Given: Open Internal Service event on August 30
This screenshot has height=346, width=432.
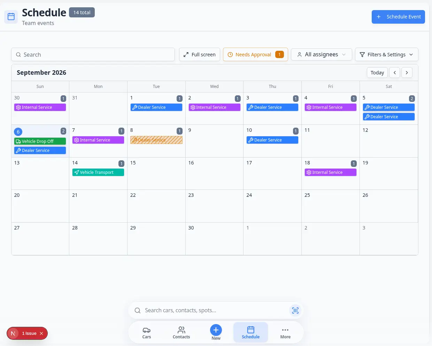Looking at the screenshot, I should pos(40,107).
